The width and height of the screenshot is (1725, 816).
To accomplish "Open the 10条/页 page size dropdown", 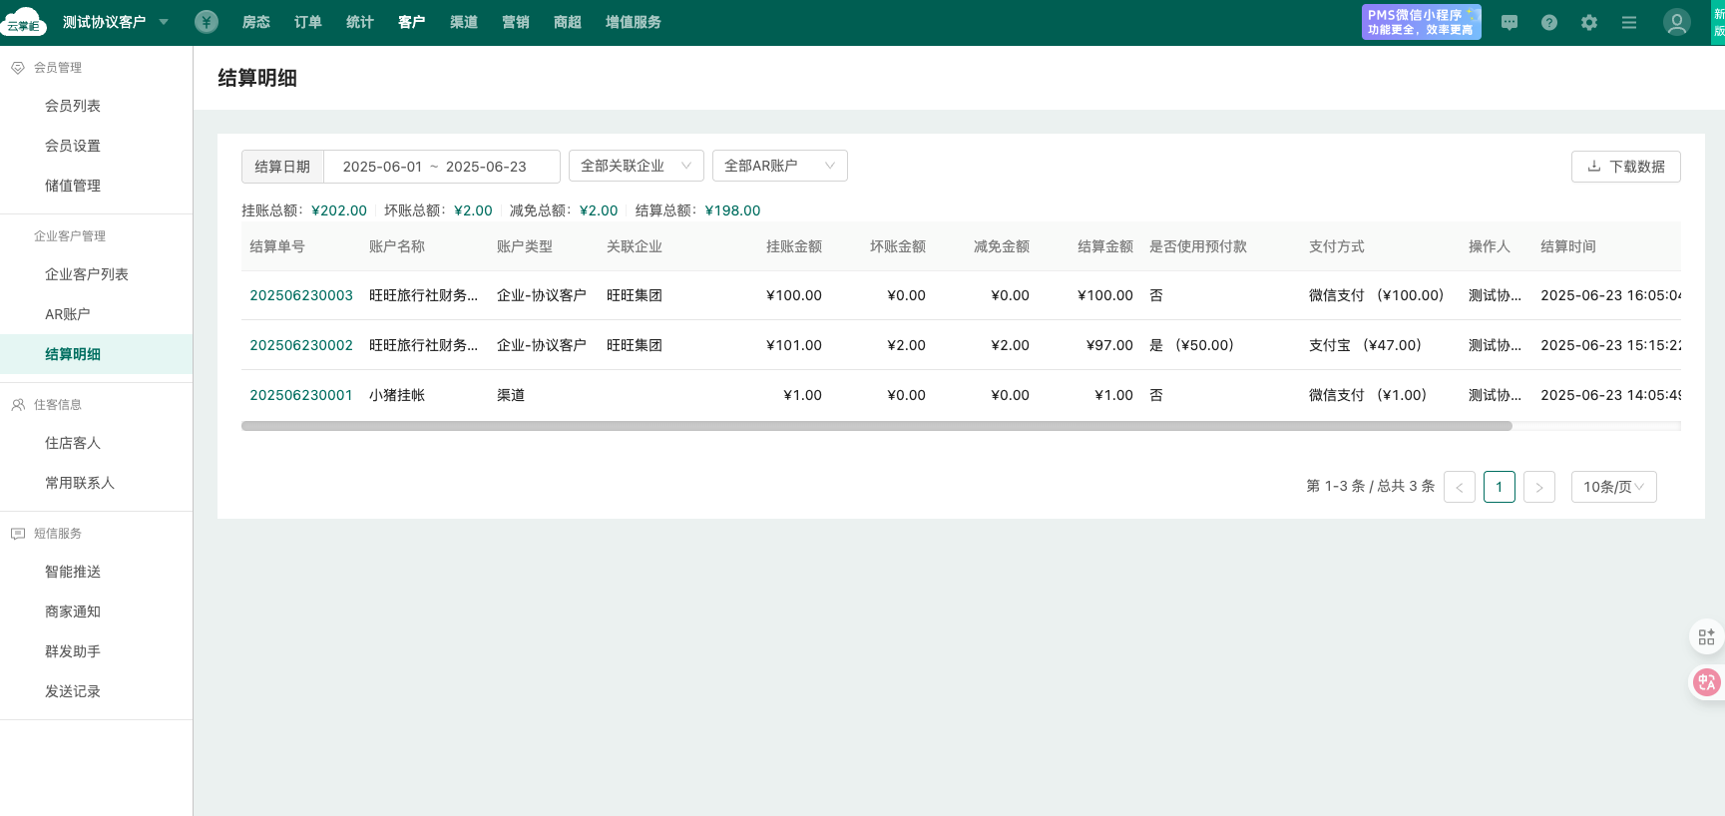I will tap(1614, 487).
